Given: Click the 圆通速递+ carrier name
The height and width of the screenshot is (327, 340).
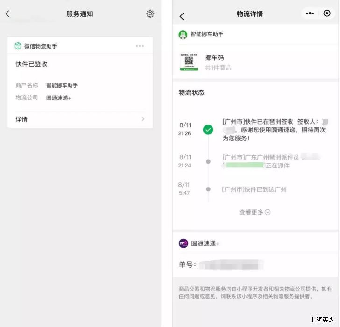Looking at the screenshot, I should pyautogui.click(x=205, y=244).
